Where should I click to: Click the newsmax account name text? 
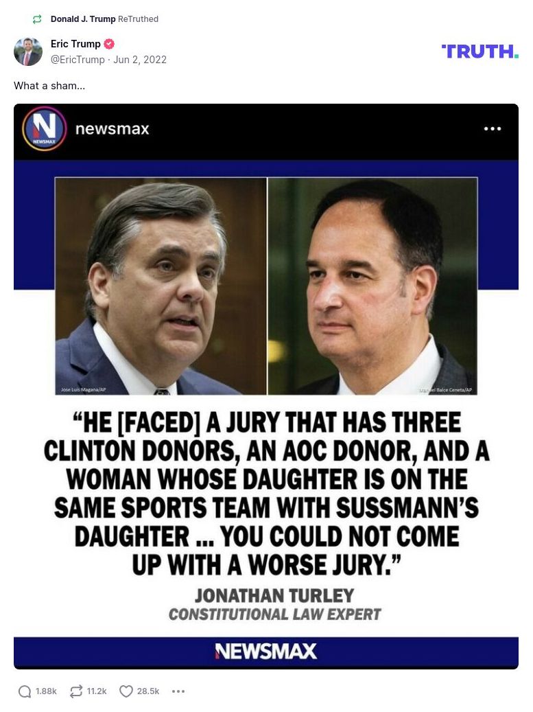(112, 129)
